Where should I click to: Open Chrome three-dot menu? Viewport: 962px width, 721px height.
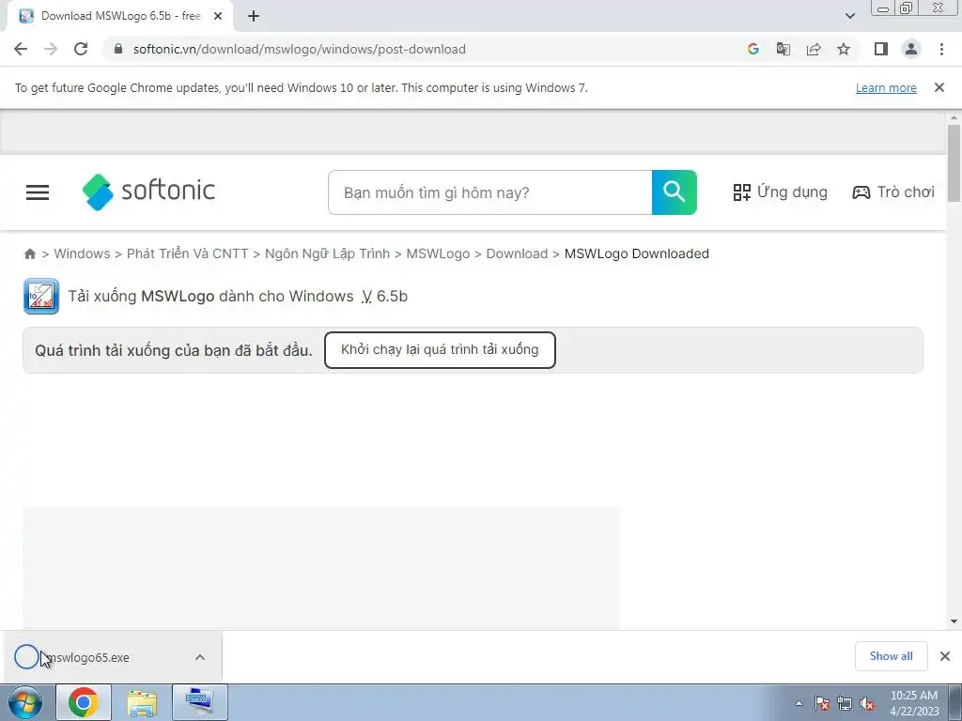941,49
